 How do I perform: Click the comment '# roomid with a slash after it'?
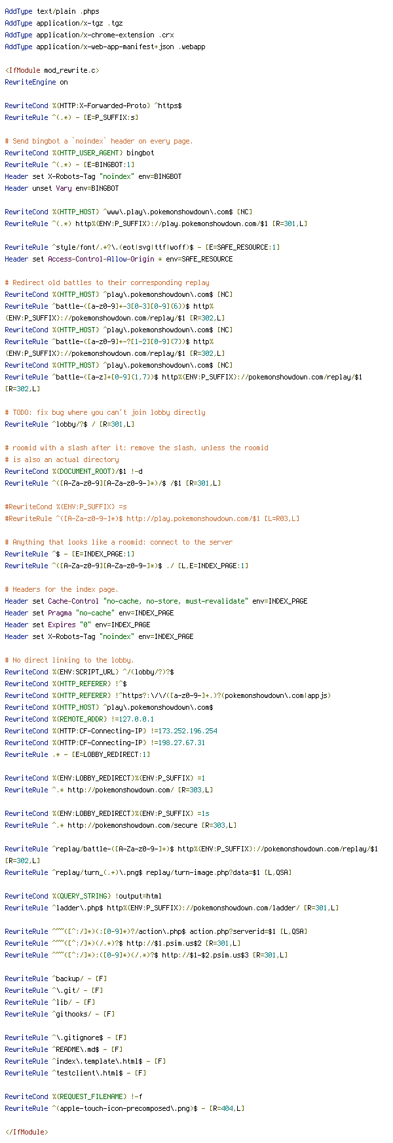pyautogui.click(x=136, y=448)
